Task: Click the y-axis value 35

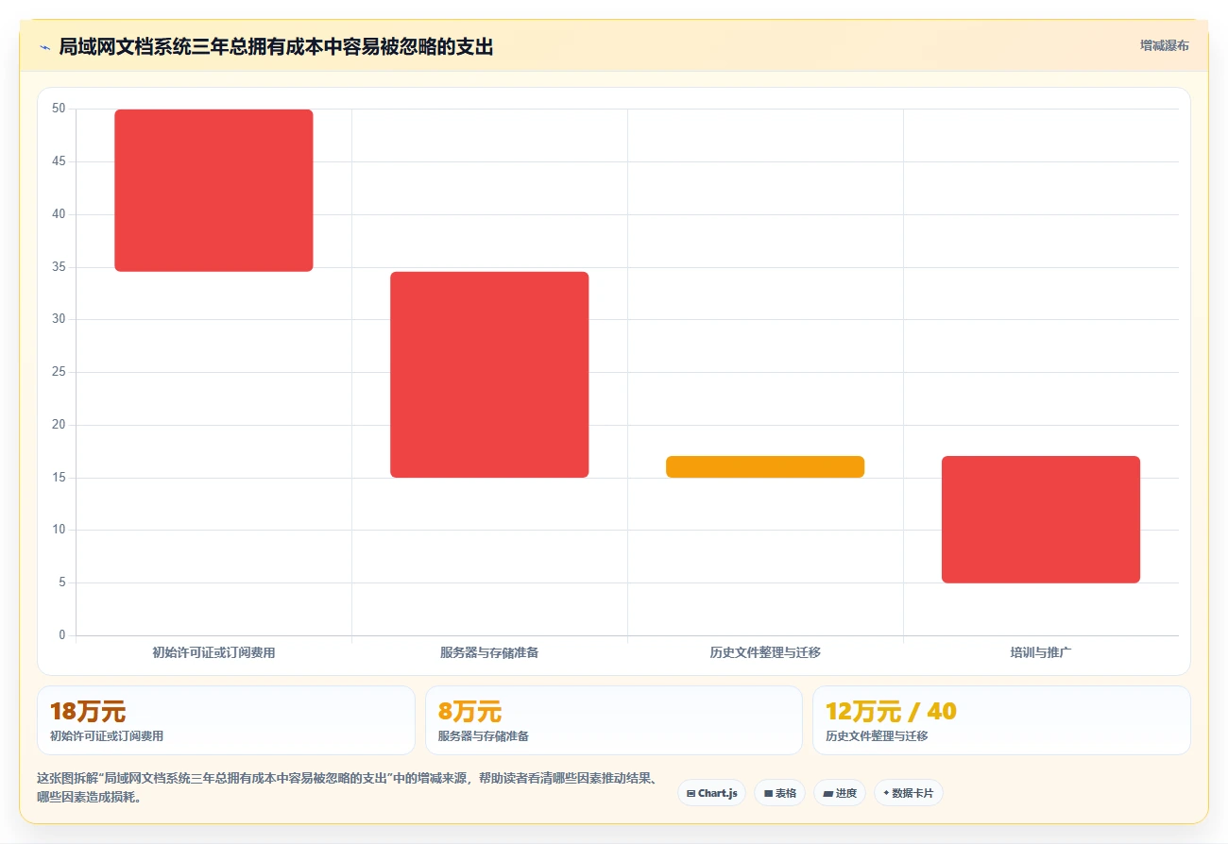Action: pos(59,267)
